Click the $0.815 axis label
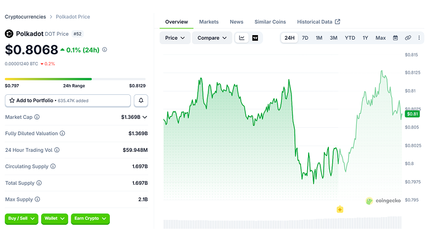The width and height of the screenshot is (428, 241). coord(411,55)
